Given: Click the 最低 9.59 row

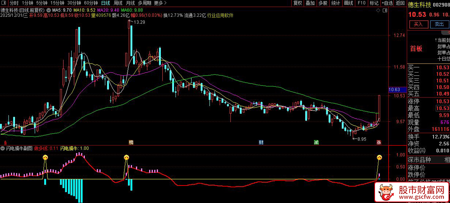Looking at the screenshot, I should pyautogui.click(x=429, y=115).
